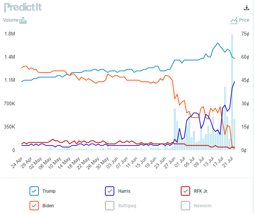Image resolution: width=254 pixels, height=214 pixels.
Task: Click the 24 Apr date label
Action: pyautogui.click(x=17, y=162)
